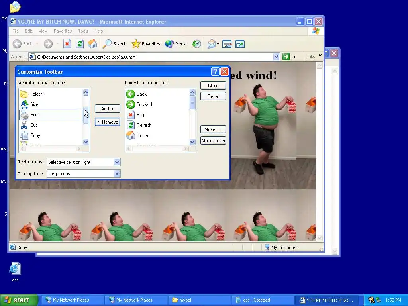
Task: Click the My Computer zone status indicator
Action: pos(281,247)
